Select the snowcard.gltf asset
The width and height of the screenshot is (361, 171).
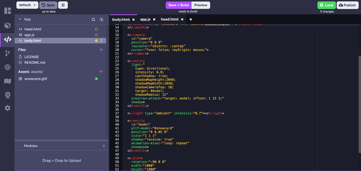[x=36, y=79]
